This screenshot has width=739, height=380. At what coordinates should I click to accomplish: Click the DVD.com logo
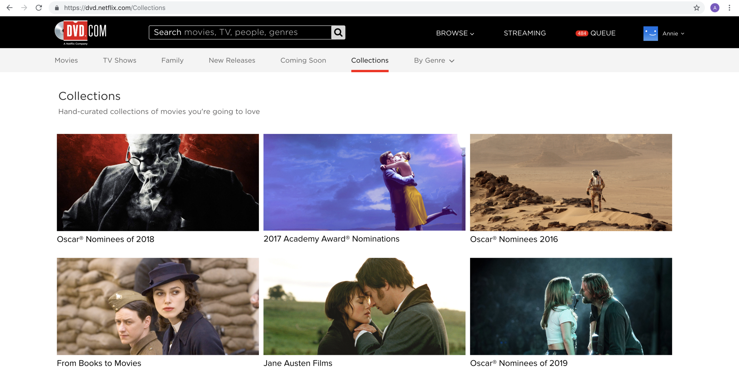click(x=80, y=32)
